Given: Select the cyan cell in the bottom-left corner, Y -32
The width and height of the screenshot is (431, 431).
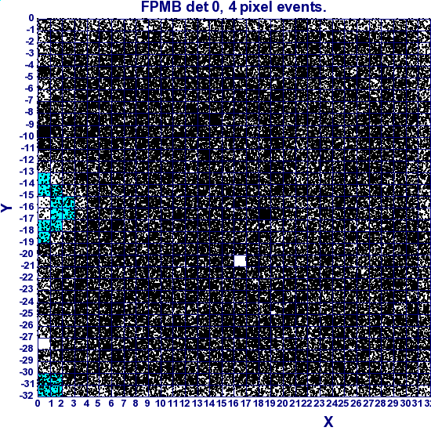Looking at the screenshot, I should tap(44, 391).
